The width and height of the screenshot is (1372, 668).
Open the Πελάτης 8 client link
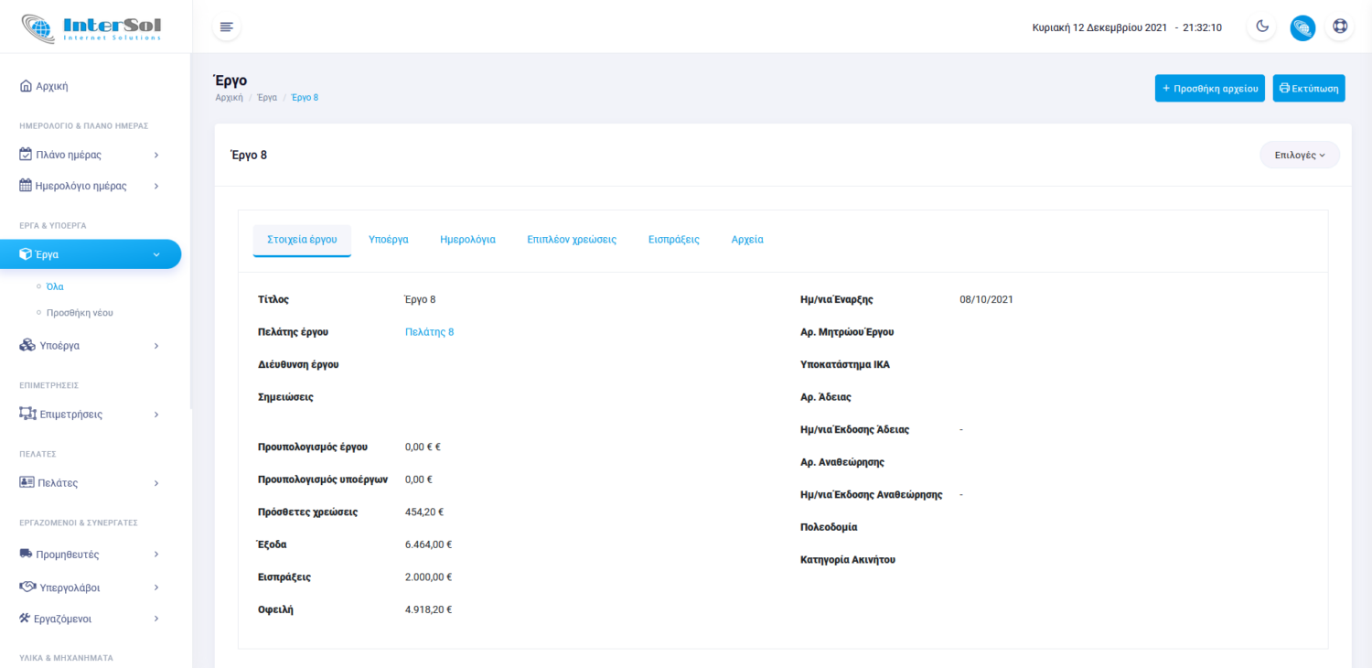click(429, 332)
